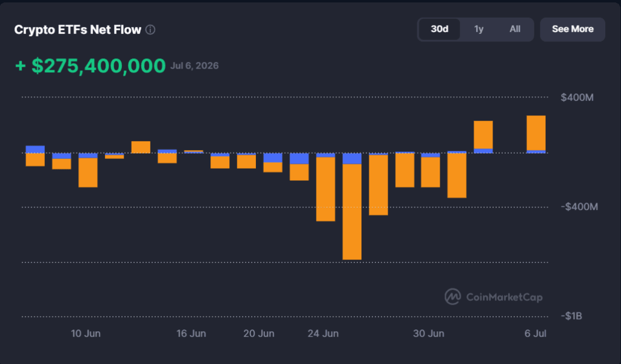Switch to the 1y time range tab

click(x=479, y=29)
